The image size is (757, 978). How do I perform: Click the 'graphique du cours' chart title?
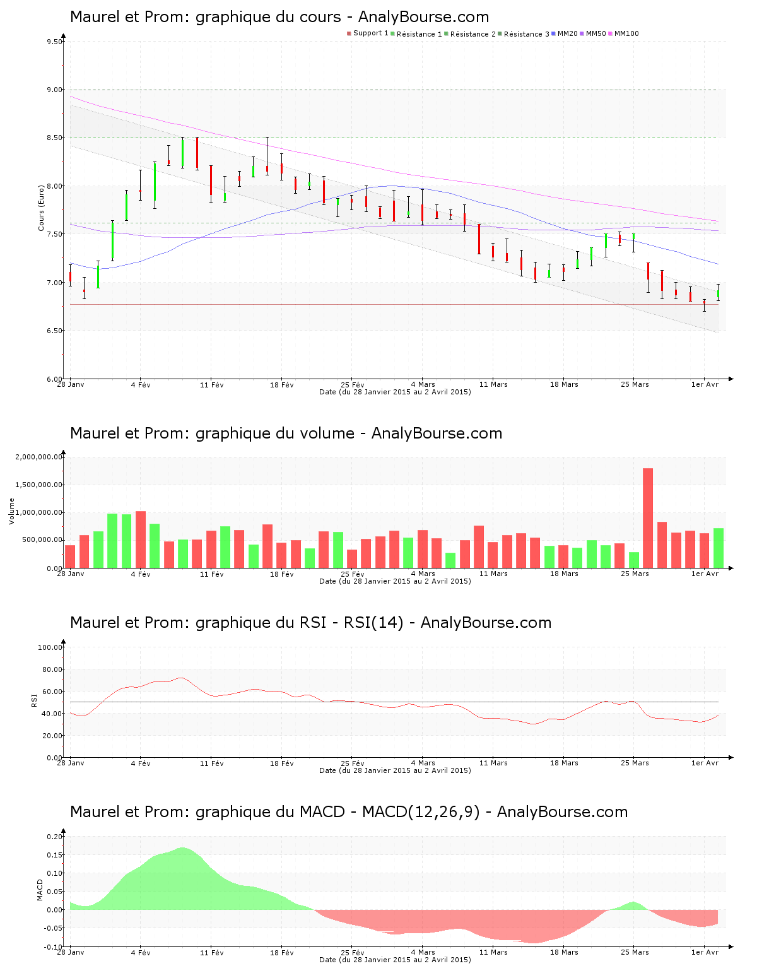click(x=279, y=17)
